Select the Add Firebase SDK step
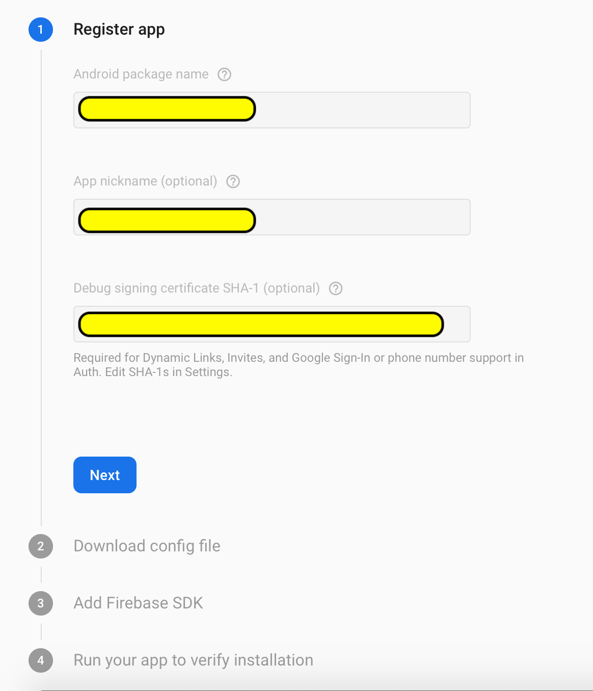593x691 pixels. (138, 603)
